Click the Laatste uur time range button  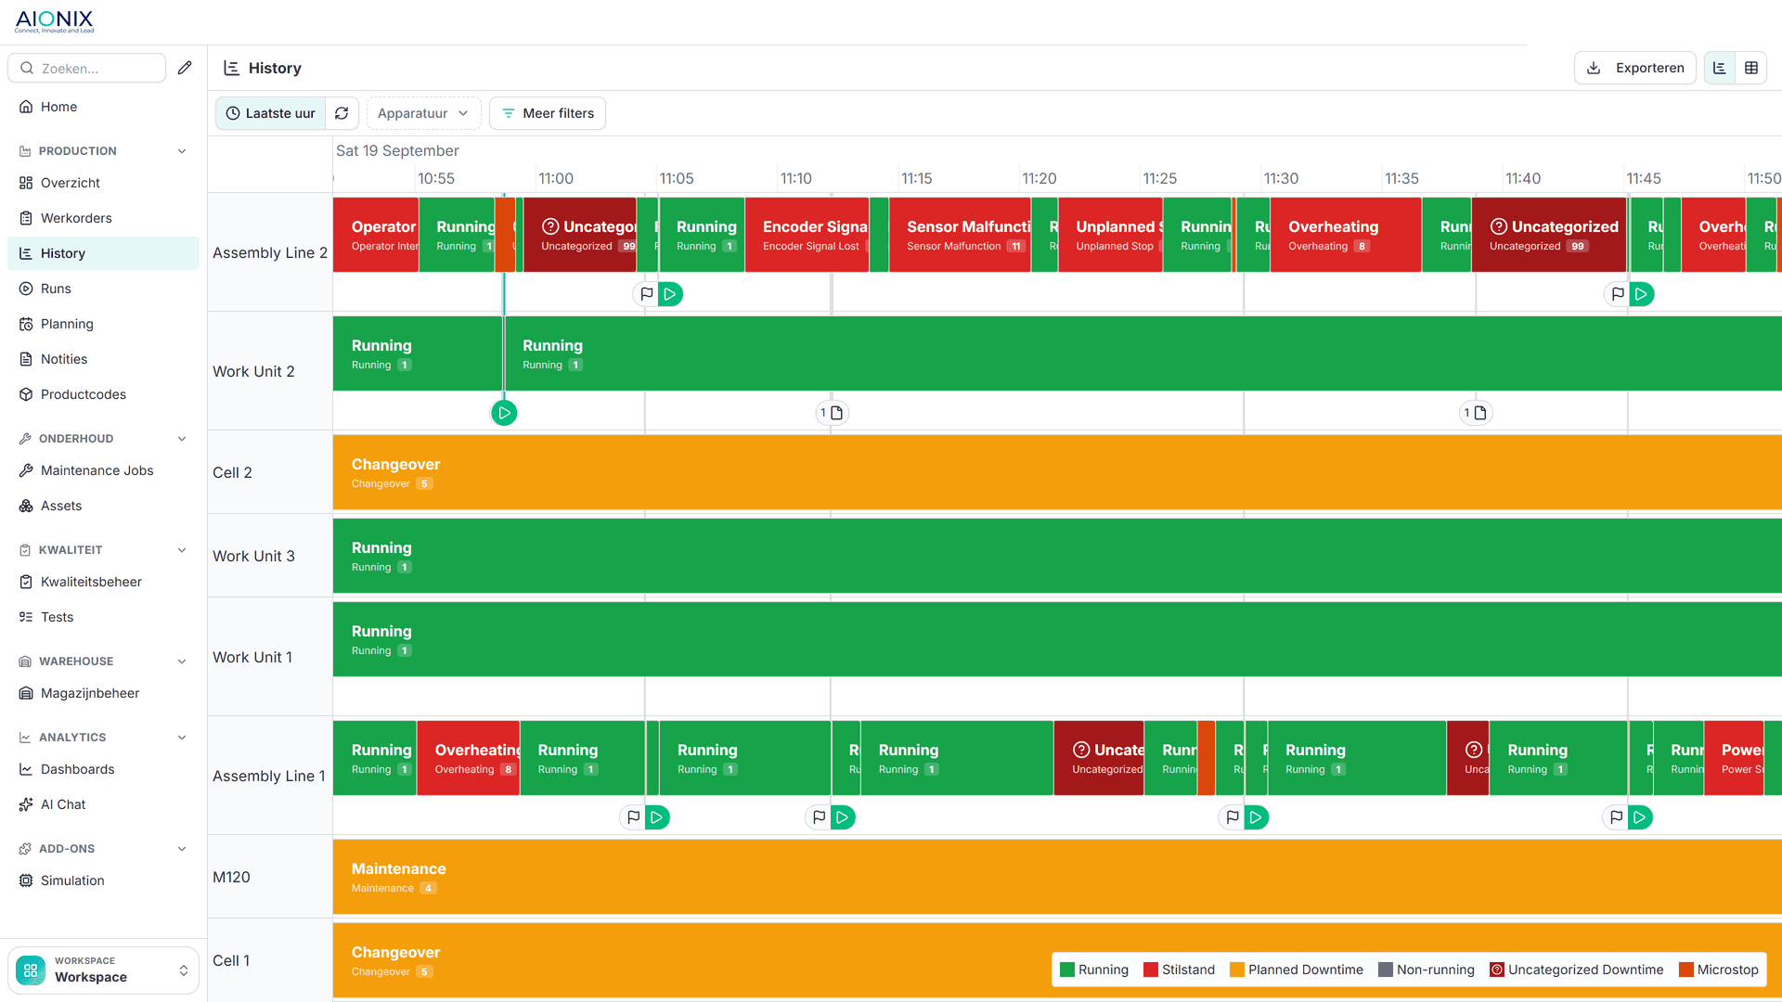(x=271, y=113)
